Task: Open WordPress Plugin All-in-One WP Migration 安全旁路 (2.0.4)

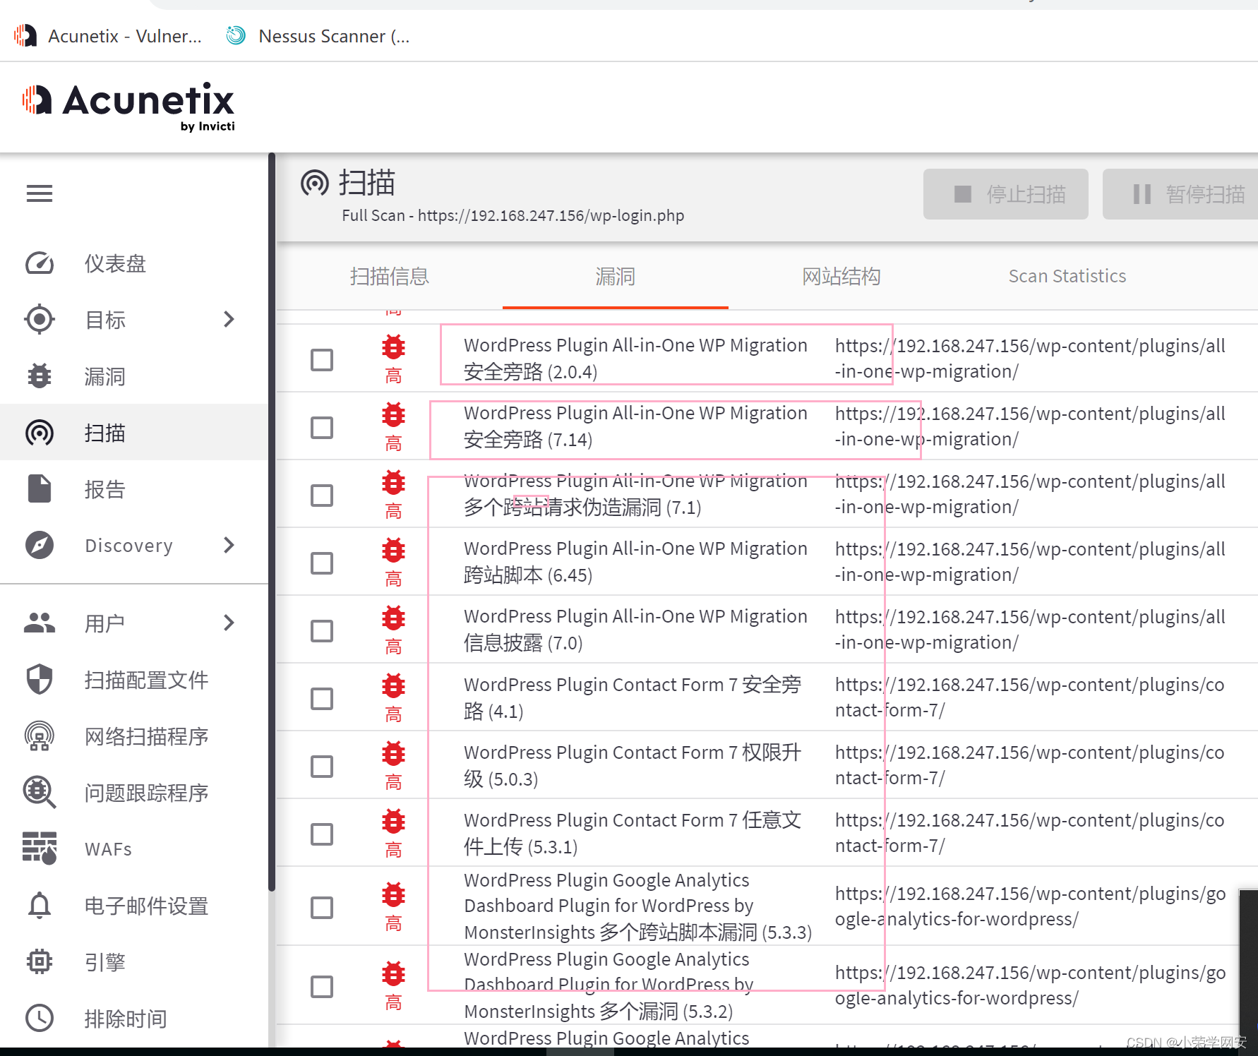Action: pos(635,358)
